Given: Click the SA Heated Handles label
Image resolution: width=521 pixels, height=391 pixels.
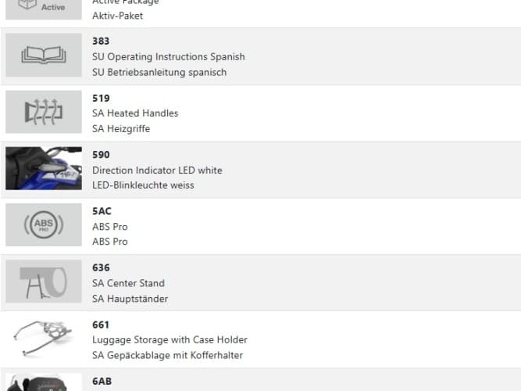Looking at the screenshot, I should 135,113.
